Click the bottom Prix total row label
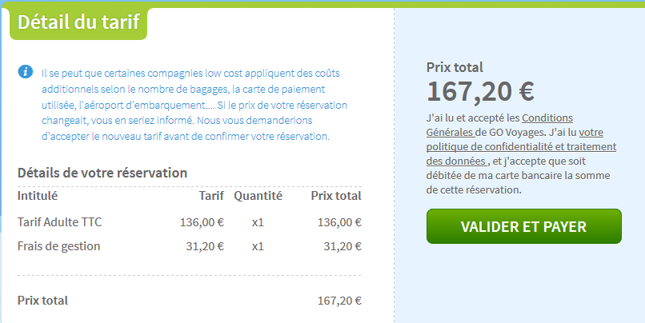This screenshot has width=645, height=323. tap(42, 301)
